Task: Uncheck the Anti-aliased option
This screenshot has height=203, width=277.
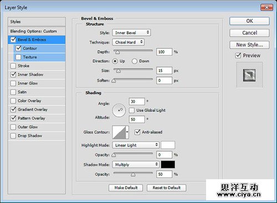Action: [x=137, y=132]
